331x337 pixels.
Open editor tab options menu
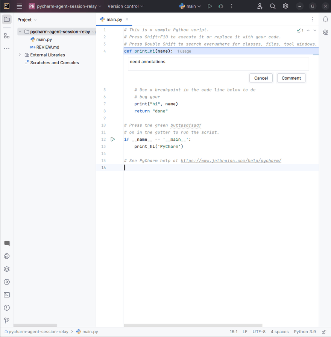[x=313, y=20]
